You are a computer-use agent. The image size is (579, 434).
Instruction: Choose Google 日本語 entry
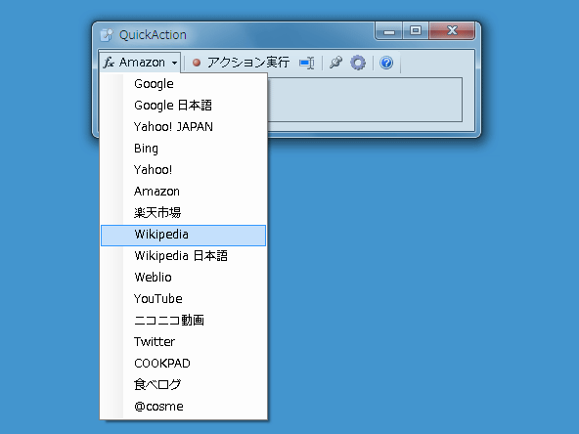pos(183,106)
